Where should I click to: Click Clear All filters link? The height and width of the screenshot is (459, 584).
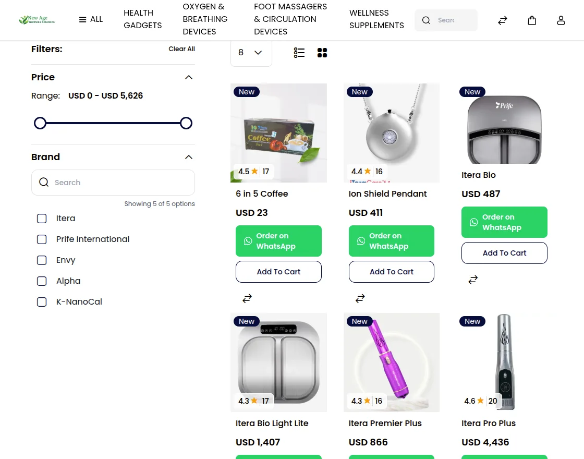click(181, 49)
